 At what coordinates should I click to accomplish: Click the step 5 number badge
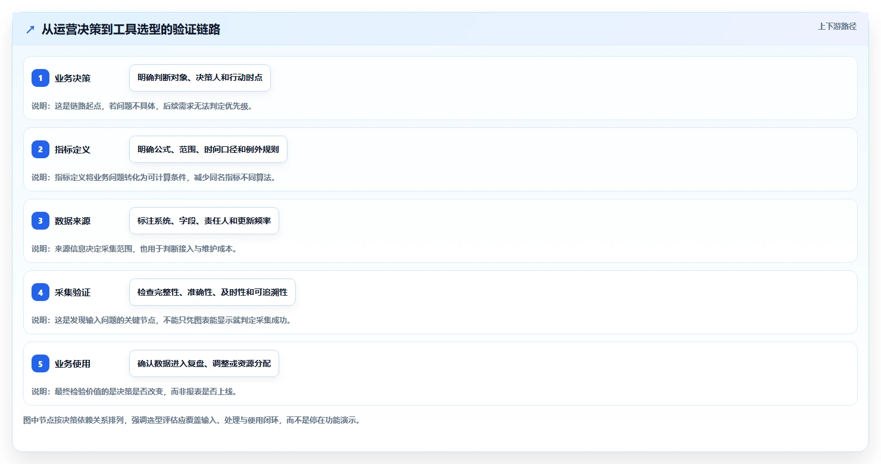pyautogui.click(x=40, y=363)
